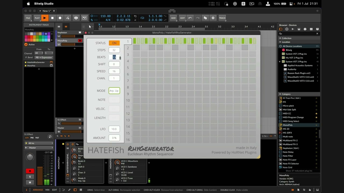
Task: Toggle plugin STATUS ON button
Action: (x=114, y=43)
